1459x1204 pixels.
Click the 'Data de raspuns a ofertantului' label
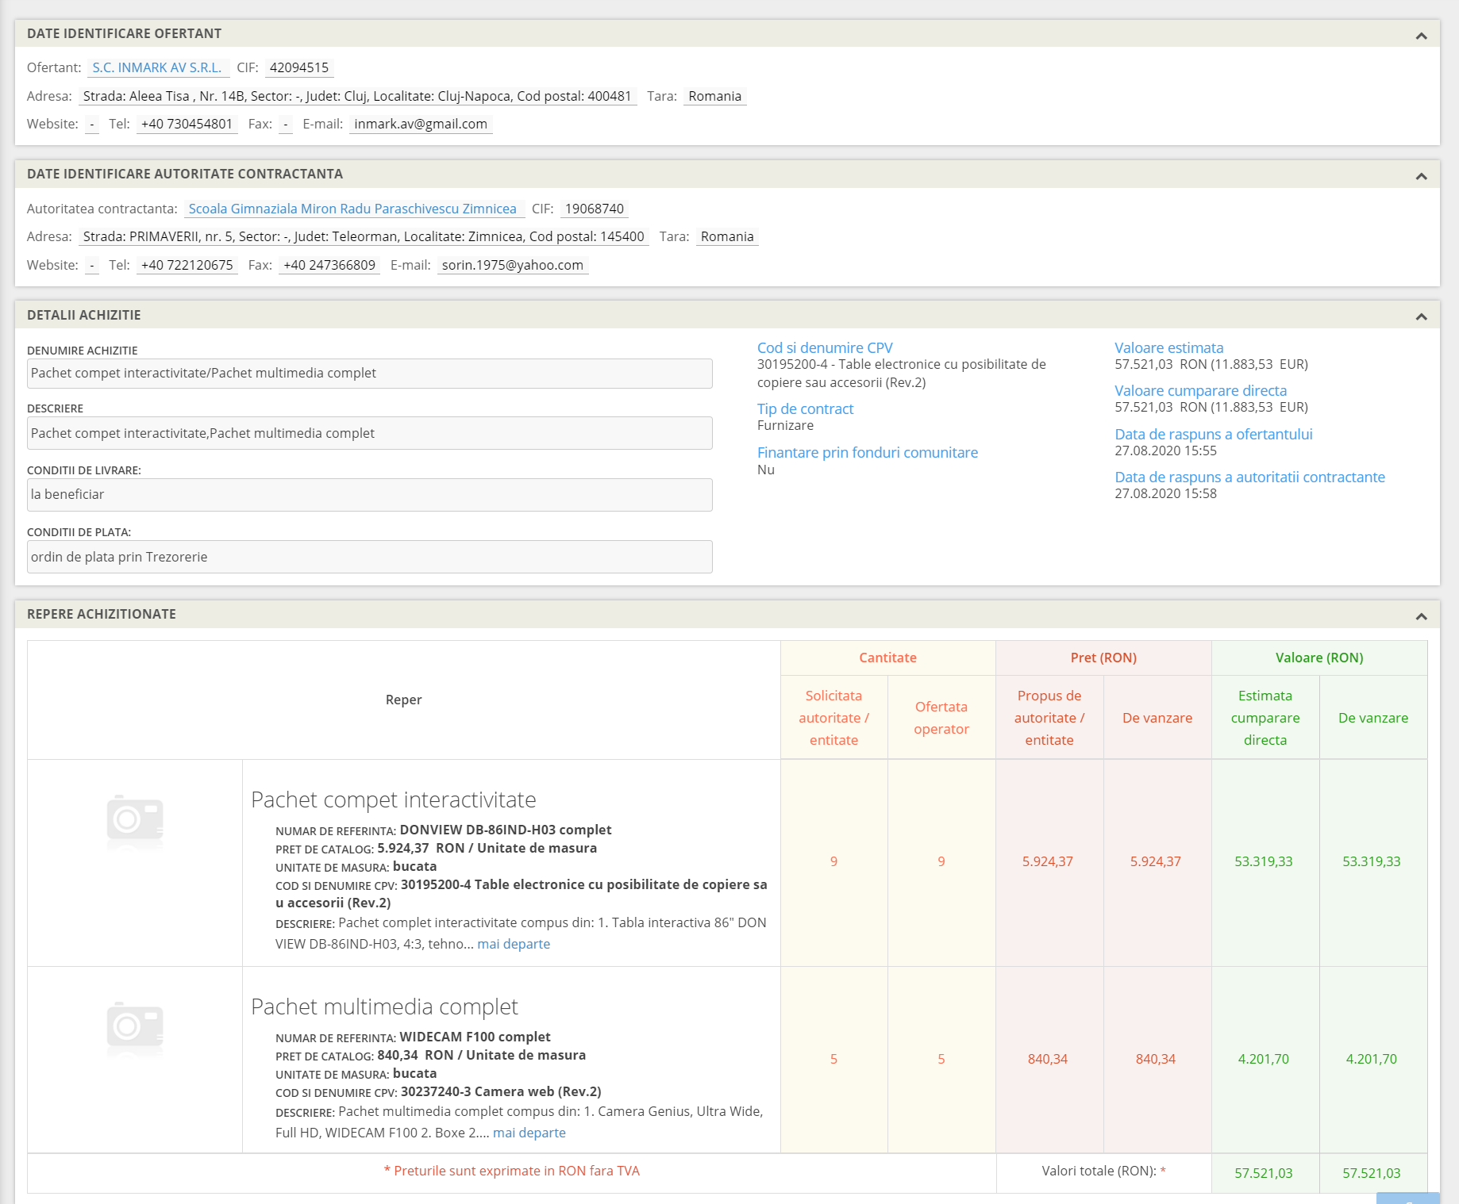click(1214, 435)
